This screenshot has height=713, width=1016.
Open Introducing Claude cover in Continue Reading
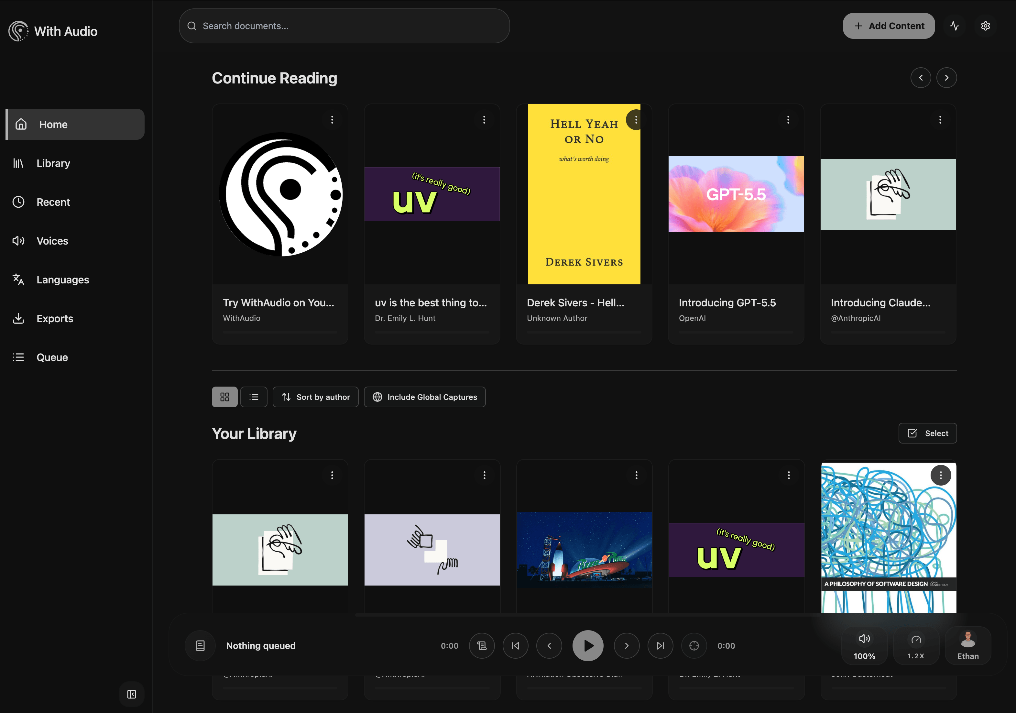(888, 194)
